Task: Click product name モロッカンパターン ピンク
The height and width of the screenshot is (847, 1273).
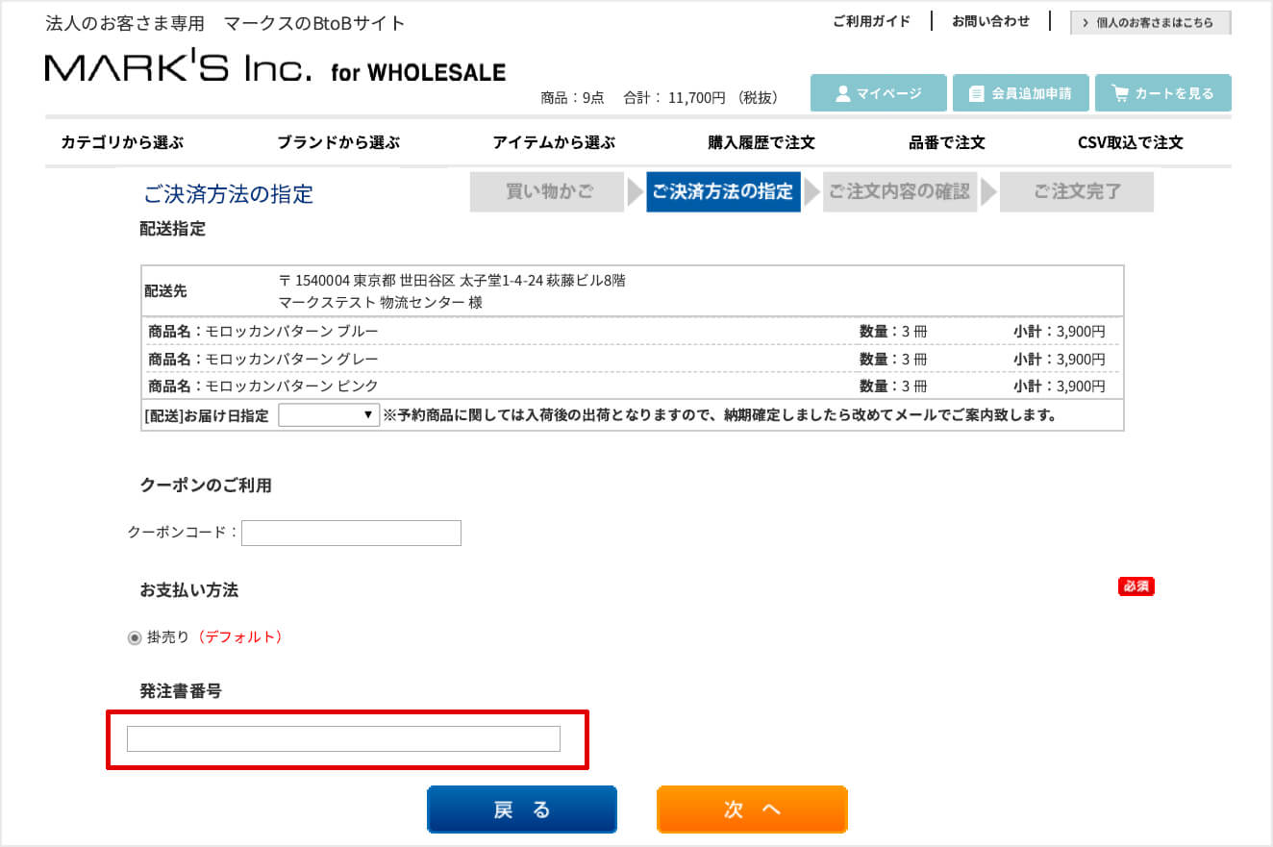Action: [x=291, y=386]
